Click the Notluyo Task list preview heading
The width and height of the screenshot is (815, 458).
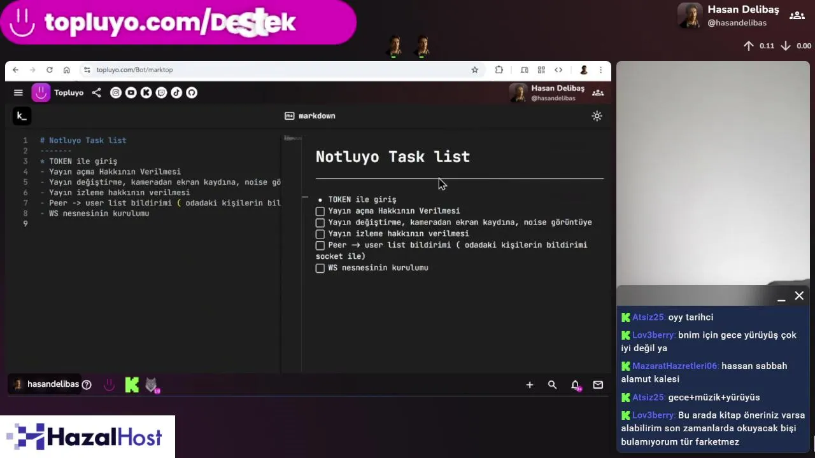click(392, 156)
